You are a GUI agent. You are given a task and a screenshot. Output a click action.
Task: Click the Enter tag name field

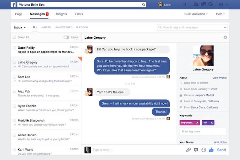point(203,131)
